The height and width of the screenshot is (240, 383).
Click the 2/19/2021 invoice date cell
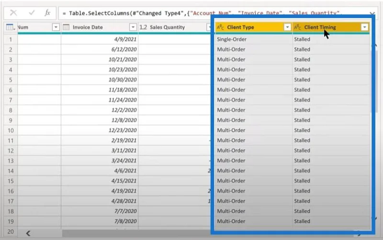click(x=100, y=141)
